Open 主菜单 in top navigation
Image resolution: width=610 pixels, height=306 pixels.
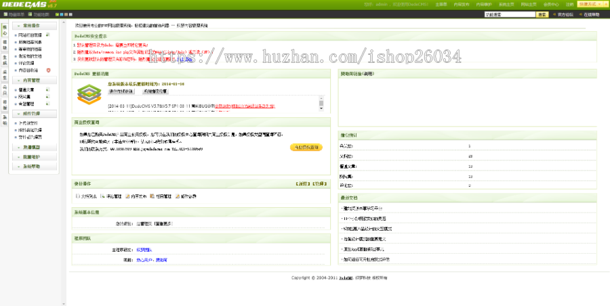click(x=441, y=5)
